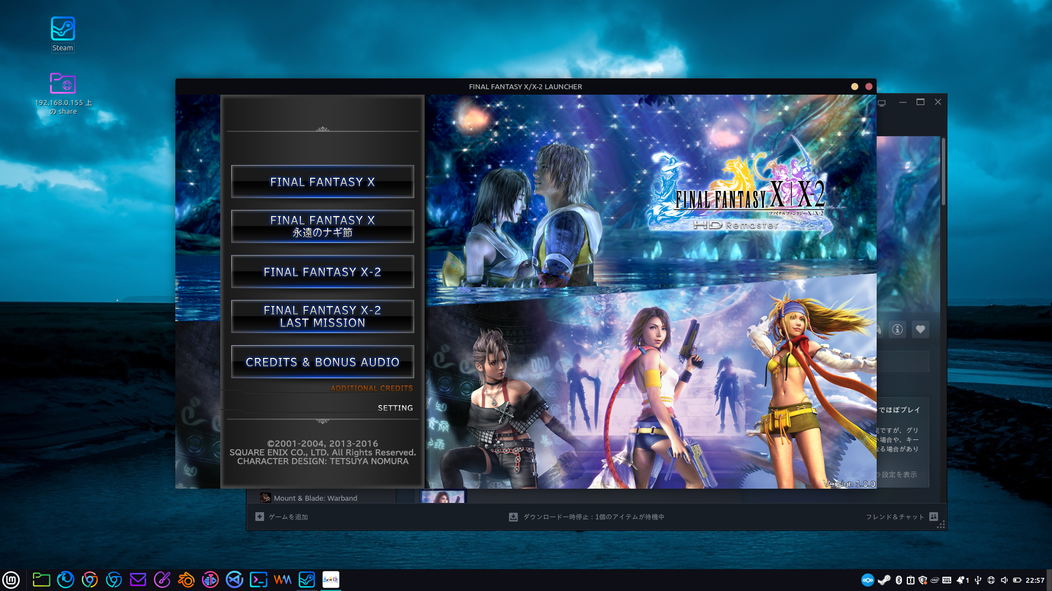
Task: Launch the purple paint app in the taskbar
Action: point(162,580)
